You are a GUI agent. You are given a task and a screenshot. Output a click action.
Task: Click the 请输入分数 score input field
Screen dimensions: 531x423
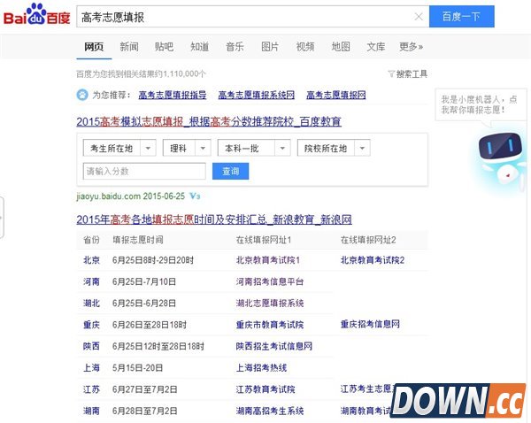click(x=144, y=171)
